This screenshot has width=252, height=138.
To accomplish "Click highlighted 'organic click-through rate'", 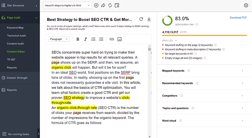I will coord(77,108).
